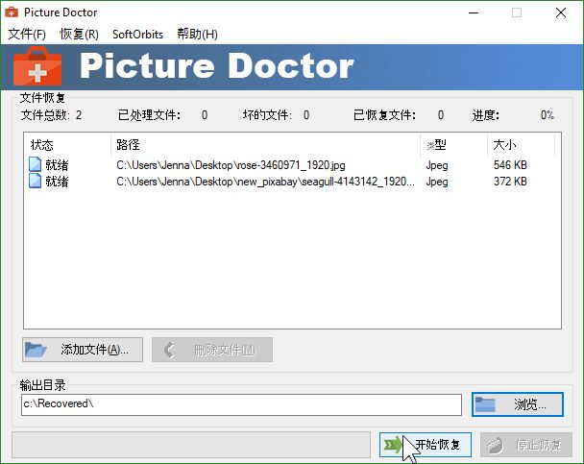
Task: Click the file icon beside the seagull image
Action: (35, 181)
